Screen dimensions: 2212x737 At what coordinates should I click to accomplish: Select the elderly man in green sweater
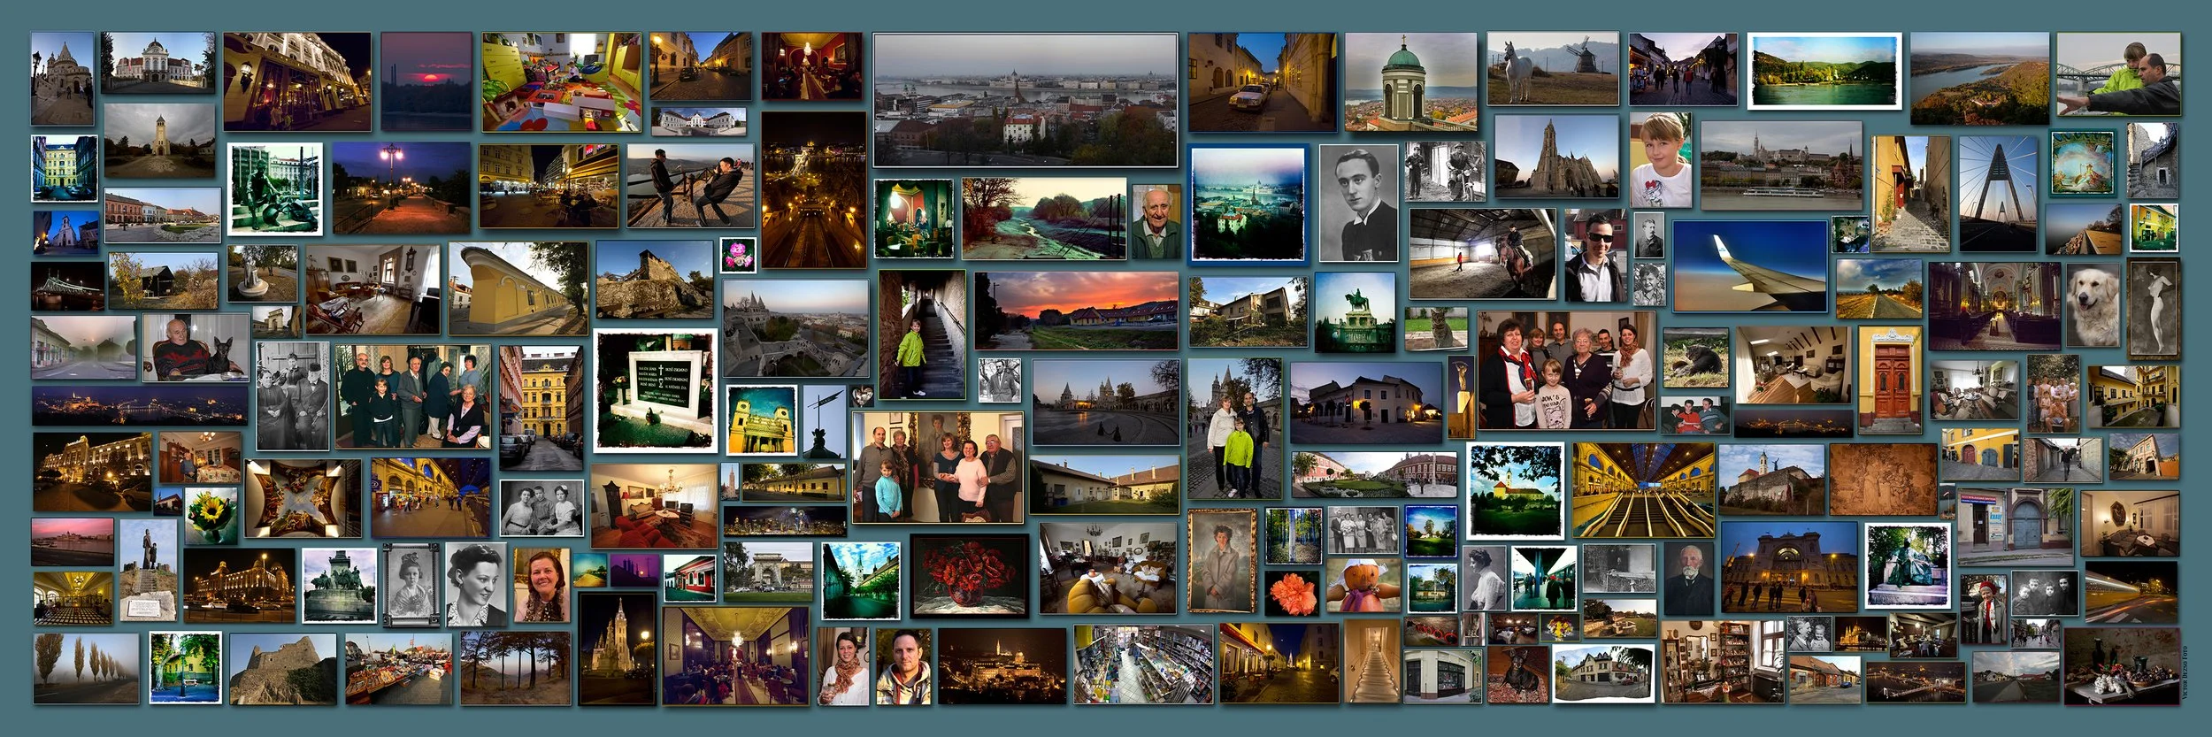click(1156, 221)
